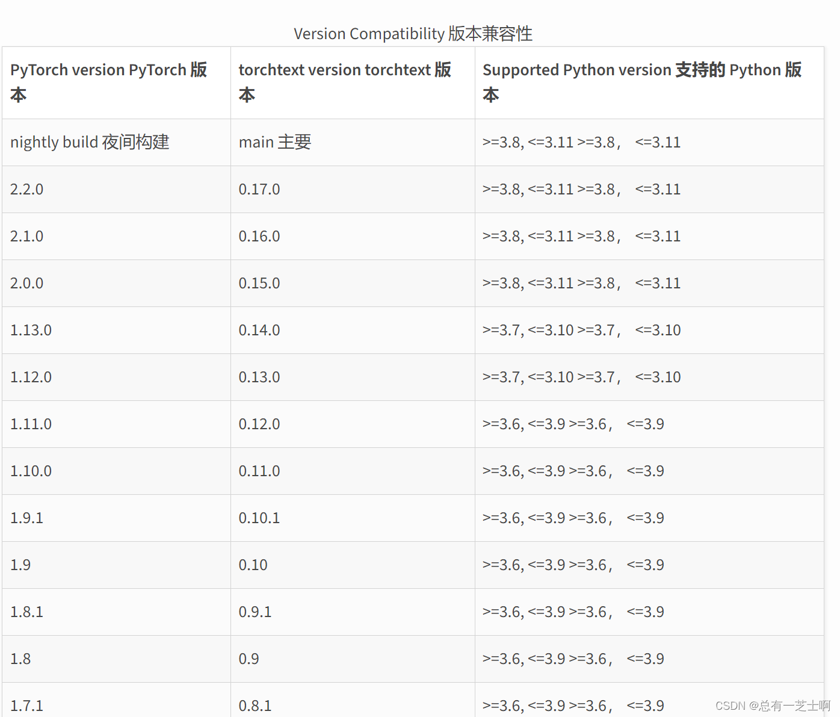Click the Python version cell in the 1.8 row

click(x=649, y=659)
